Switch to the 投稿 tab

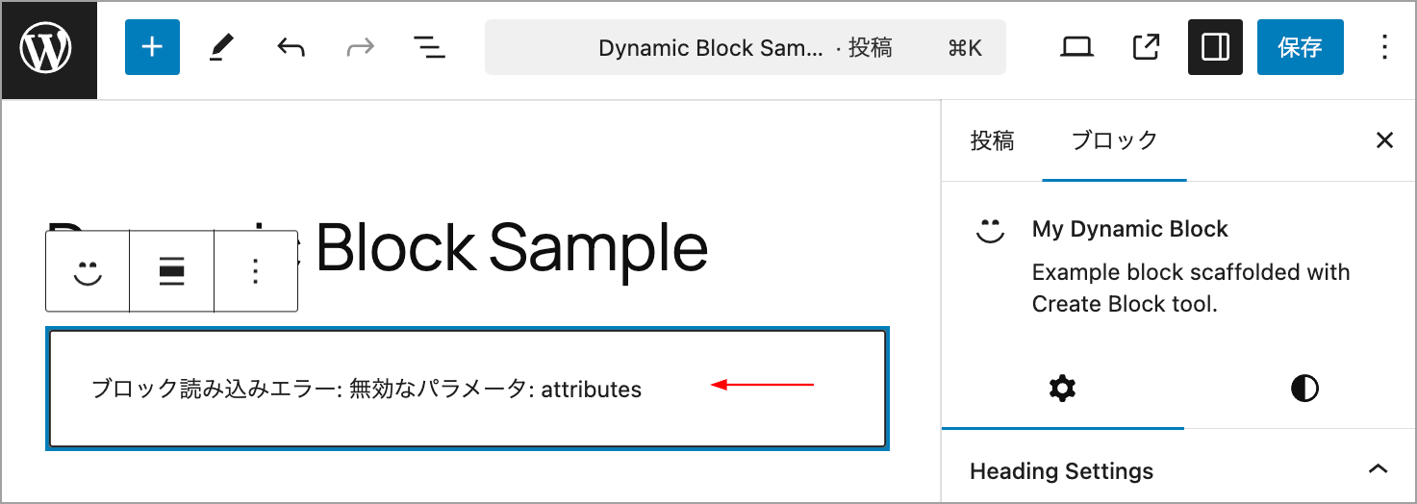pyautogui.click(x=992, y=140)
